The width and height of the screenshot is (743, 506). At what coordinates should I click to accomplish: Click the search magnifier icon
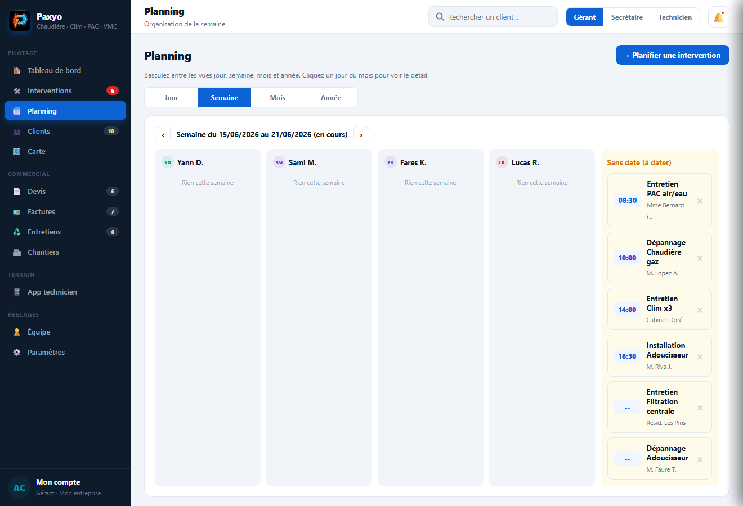pyautogui.click(x=440, y=17)
